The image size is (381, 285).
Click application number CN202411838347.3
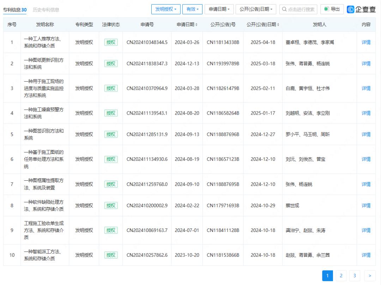(147, 64)
